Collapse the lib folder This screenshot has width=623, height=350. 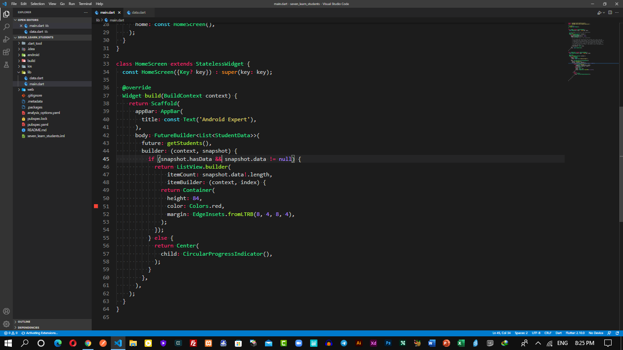coord(52,72)
